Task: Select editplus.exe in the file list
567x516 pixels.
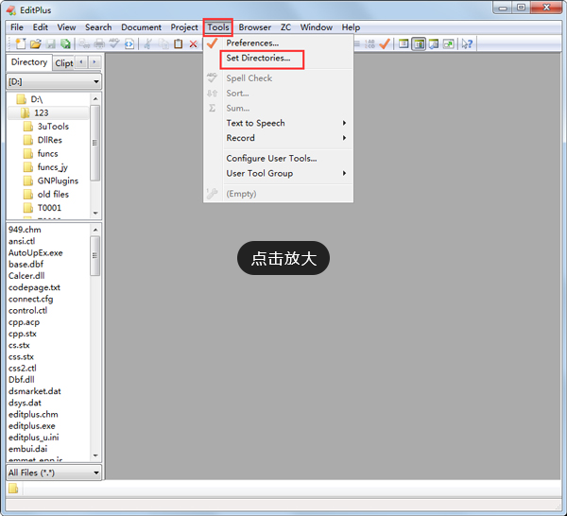Action: click(32, 426)
